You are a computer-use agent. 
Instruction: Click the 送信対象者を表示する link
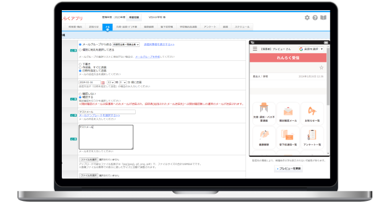point(159,45)
